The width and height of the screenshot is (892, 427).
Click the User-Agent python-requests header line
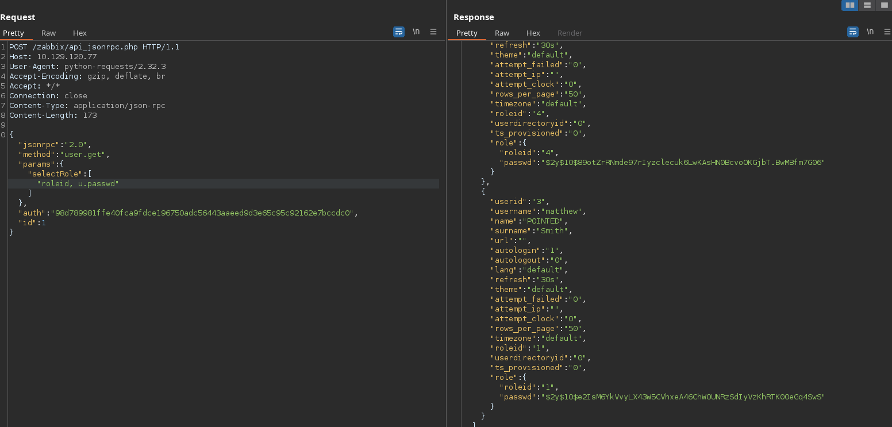pyautogui.click(x=87, y=66)
